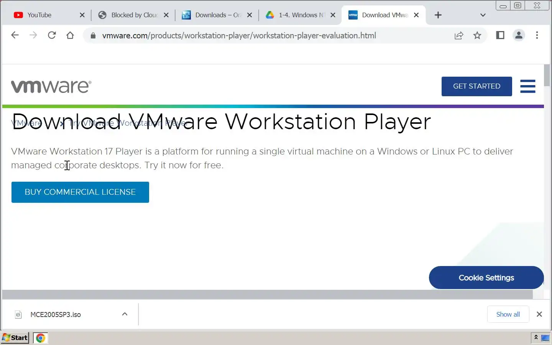The image size is (552, 345).
Task: Click the system tray network icon
Action: [545, 338]
